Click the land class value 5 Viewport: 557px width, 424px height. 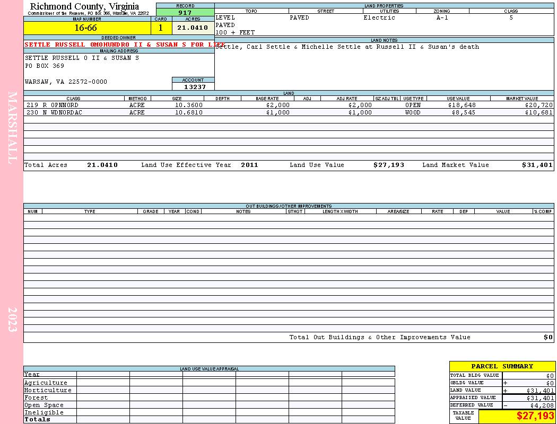pyautogui.click(x=511, y=17)
